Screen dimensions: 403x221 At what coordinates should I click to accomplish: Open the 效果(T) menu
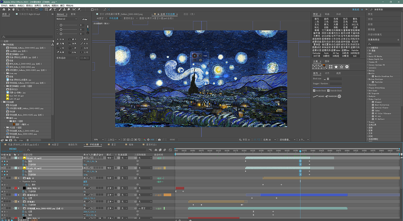(37, 5)
